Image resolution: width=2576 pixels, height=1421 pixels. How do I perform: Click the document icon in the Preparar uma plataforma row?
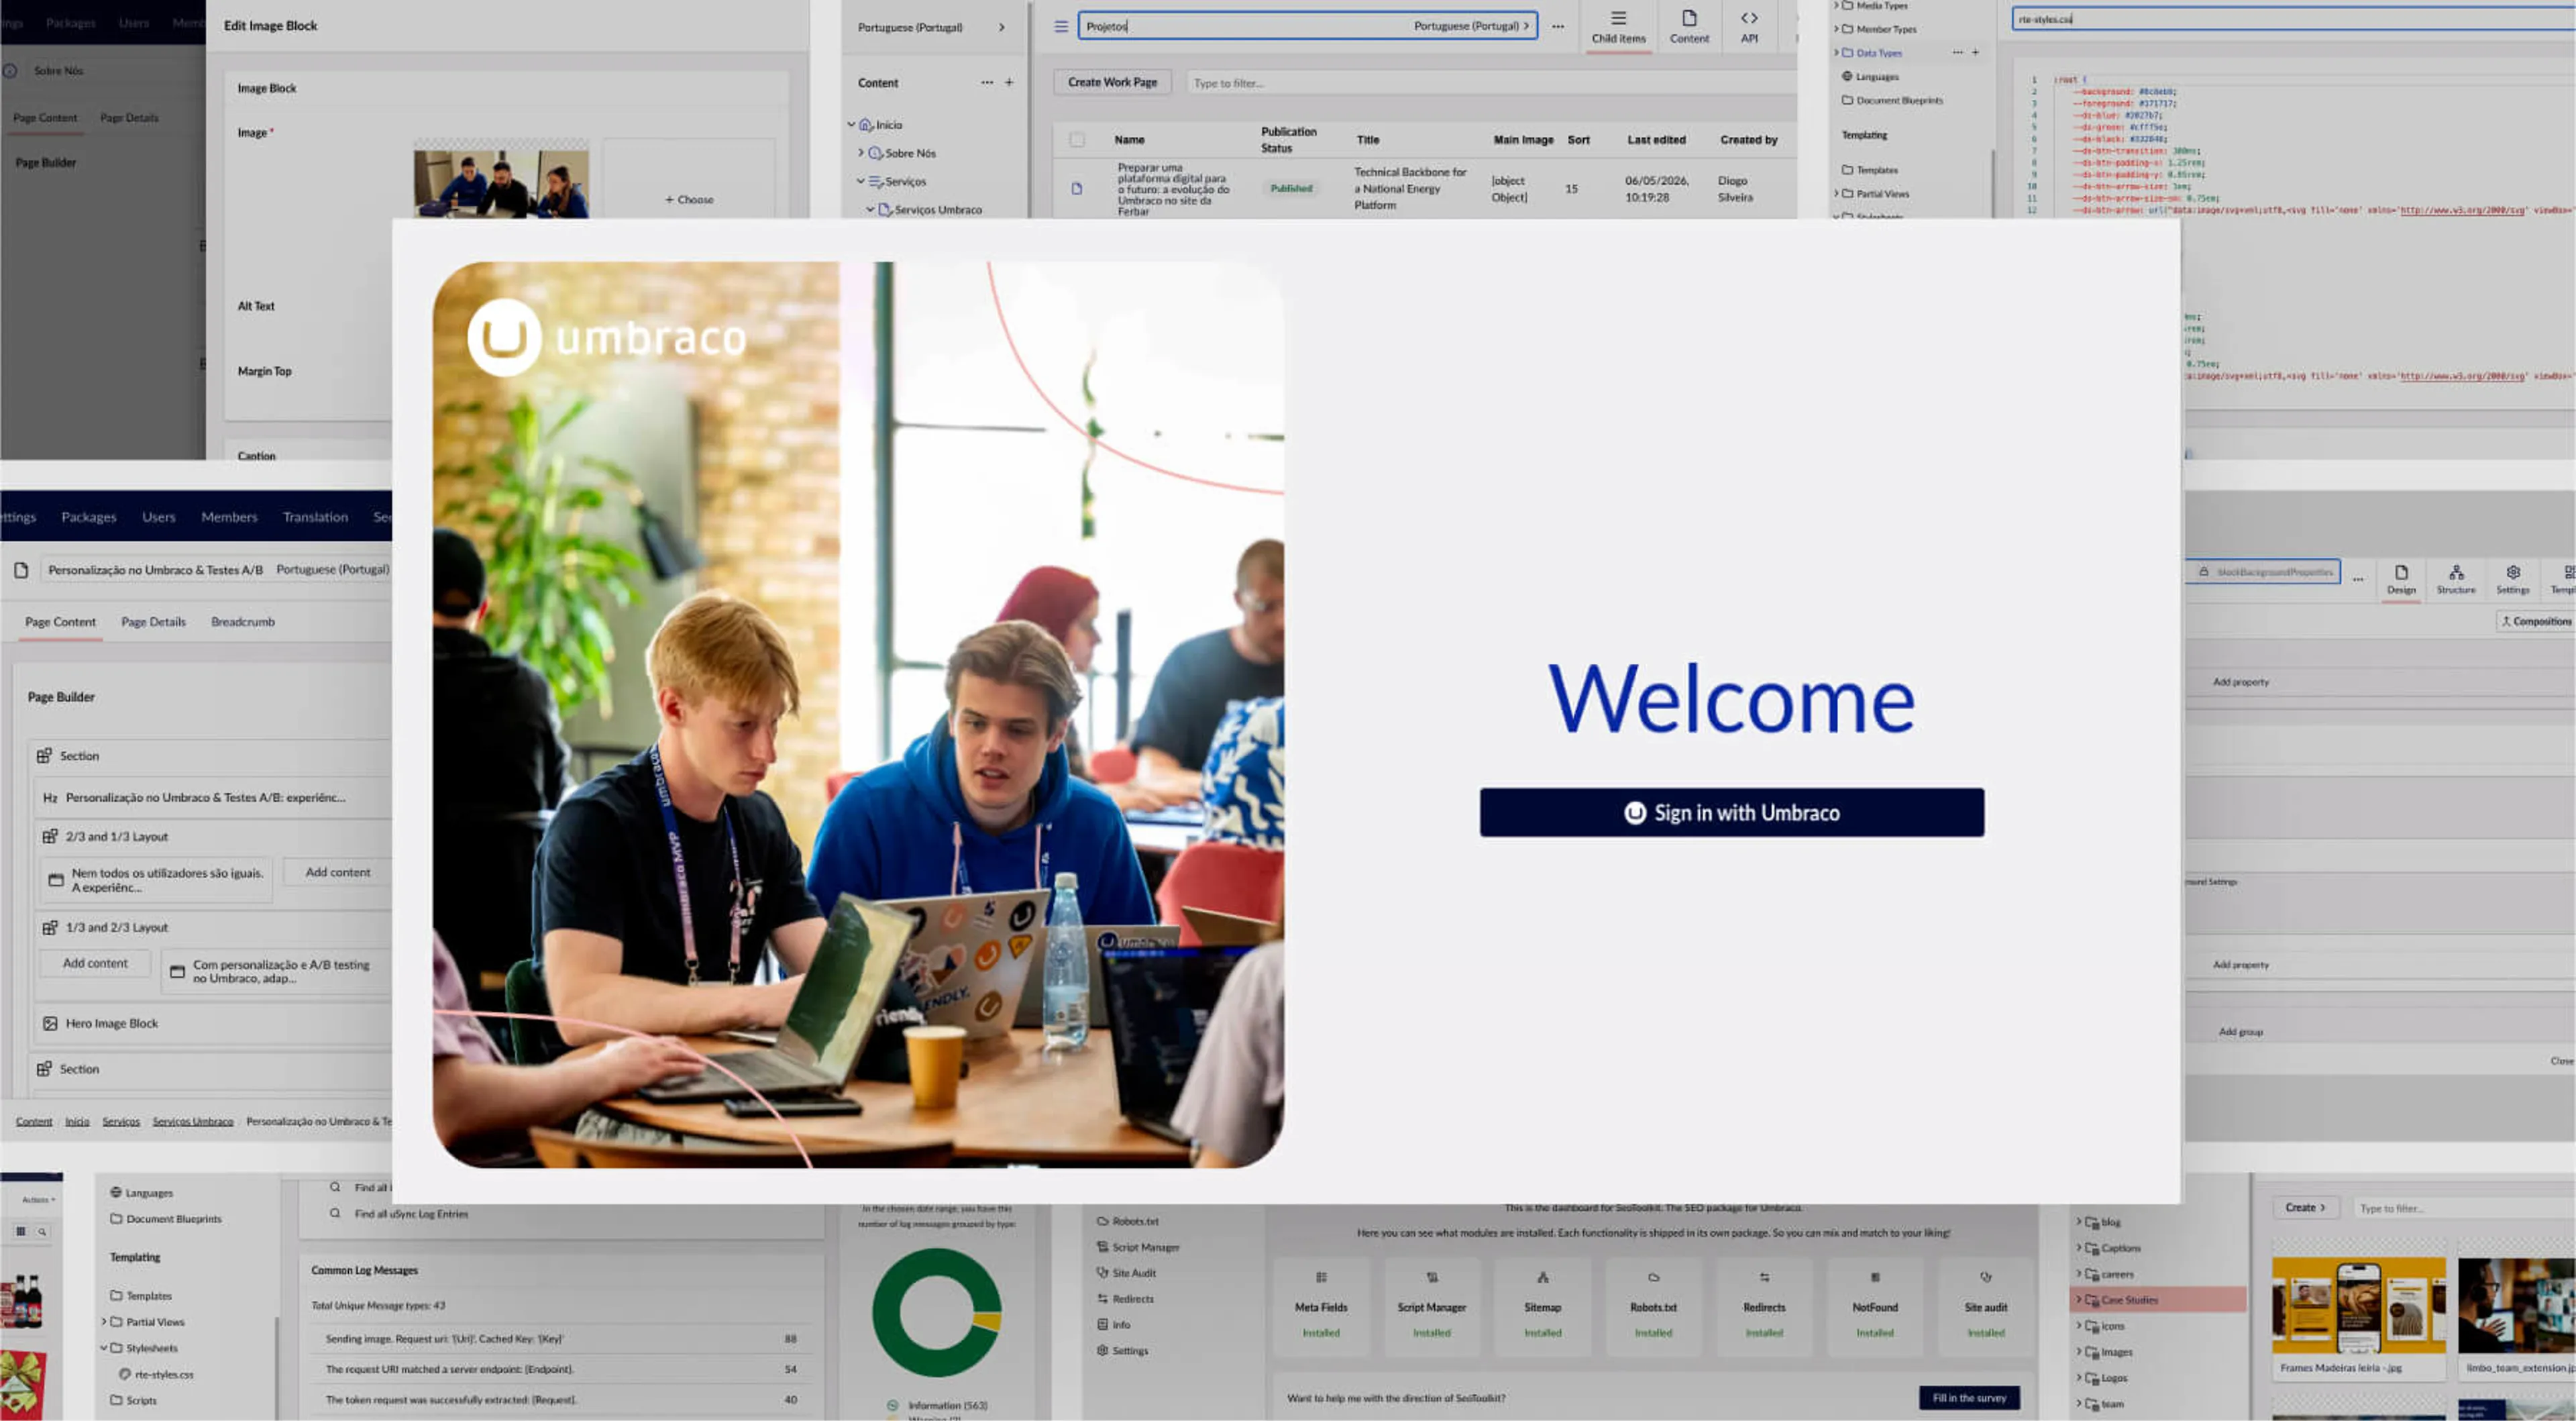[1077, 188]
